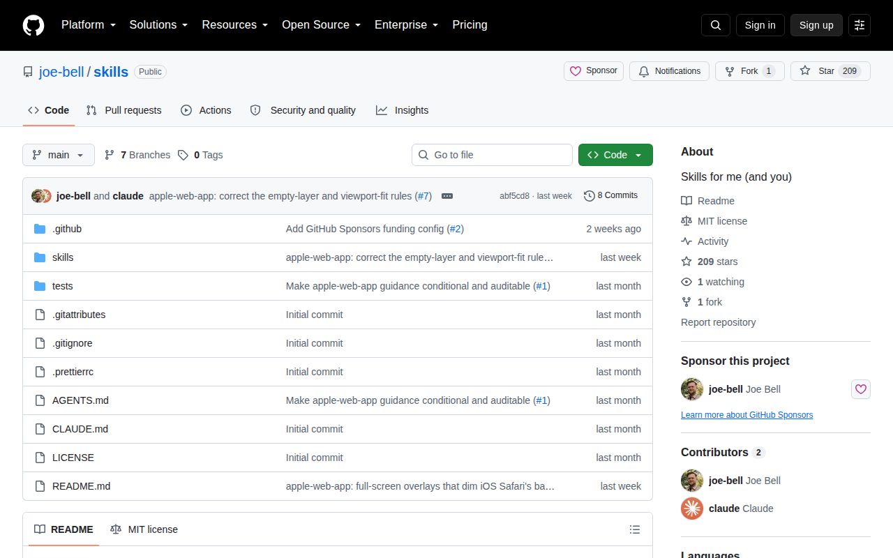Screen dimensions: 893x558
Task: Expand commit message ellipsis details
Action: pos(447,196)
